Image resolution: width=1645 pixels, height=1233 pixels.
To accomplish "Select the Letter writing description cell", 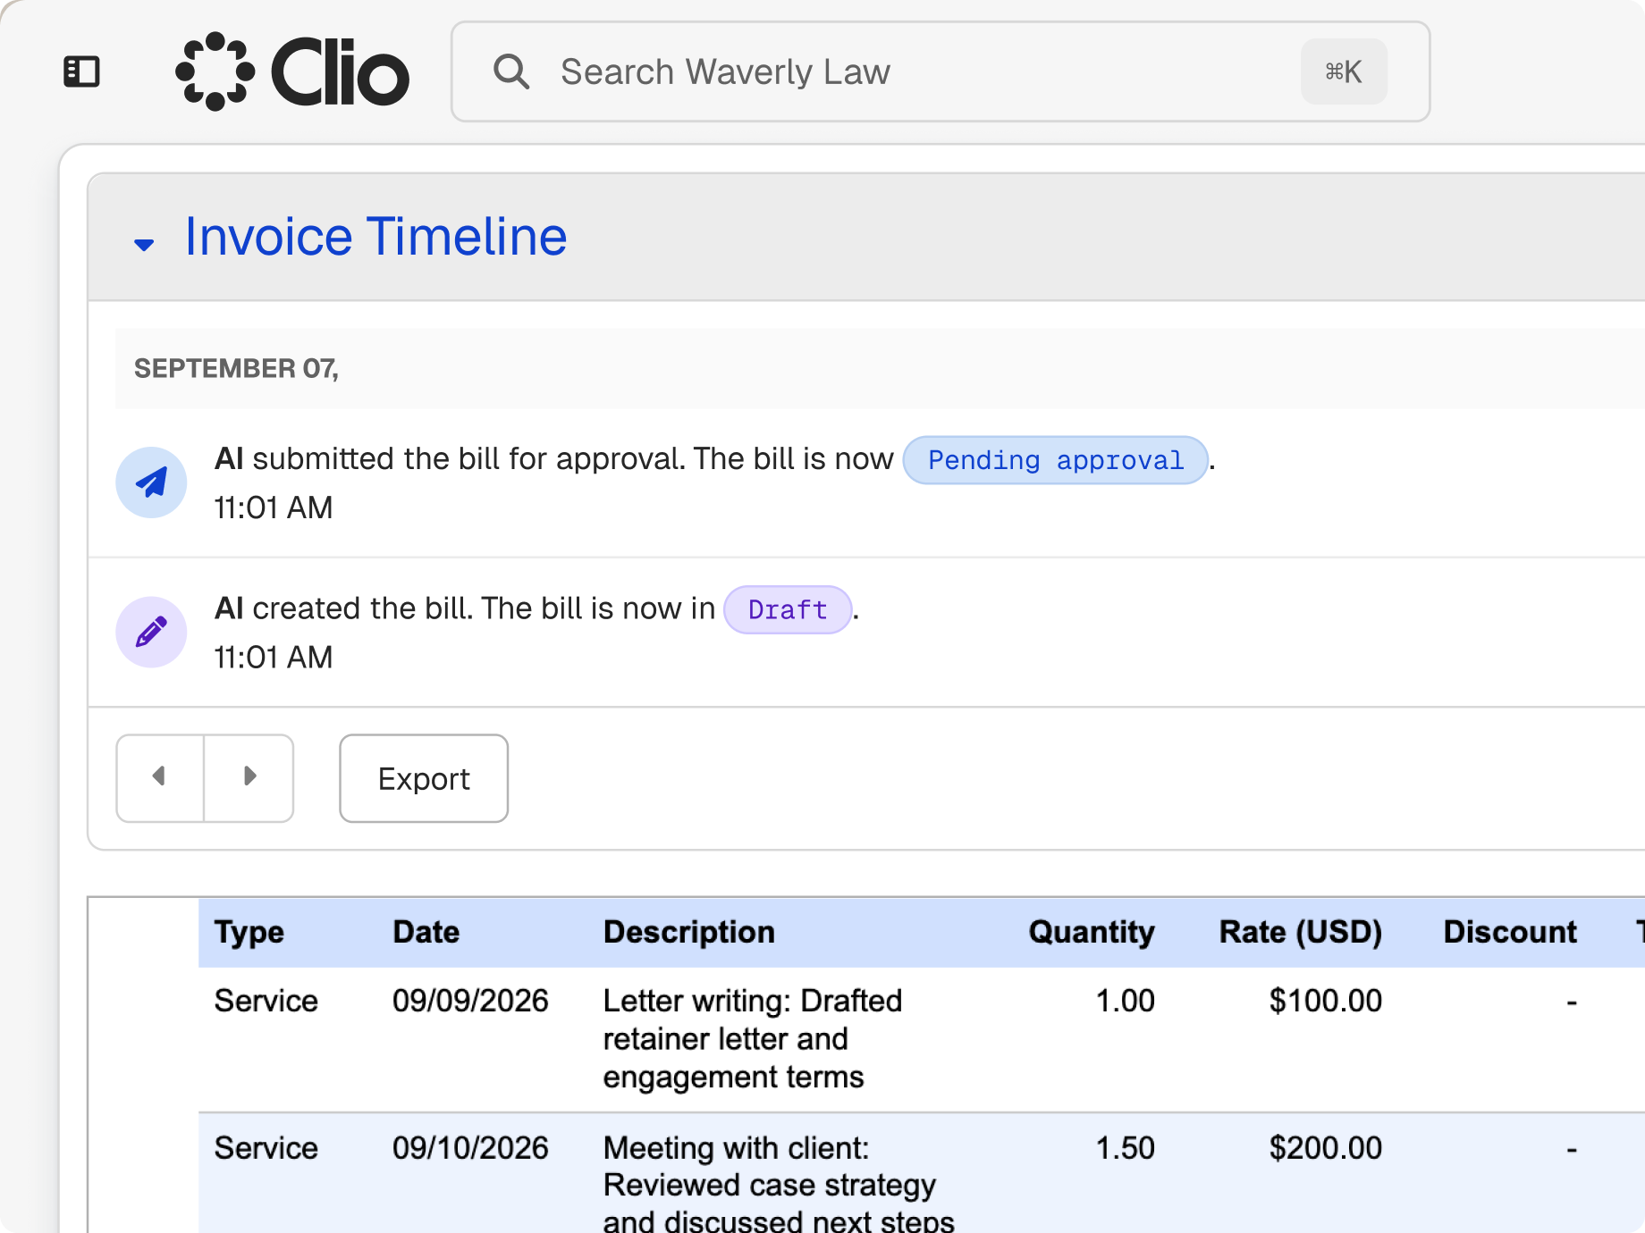I will (x=753, y=1039).
